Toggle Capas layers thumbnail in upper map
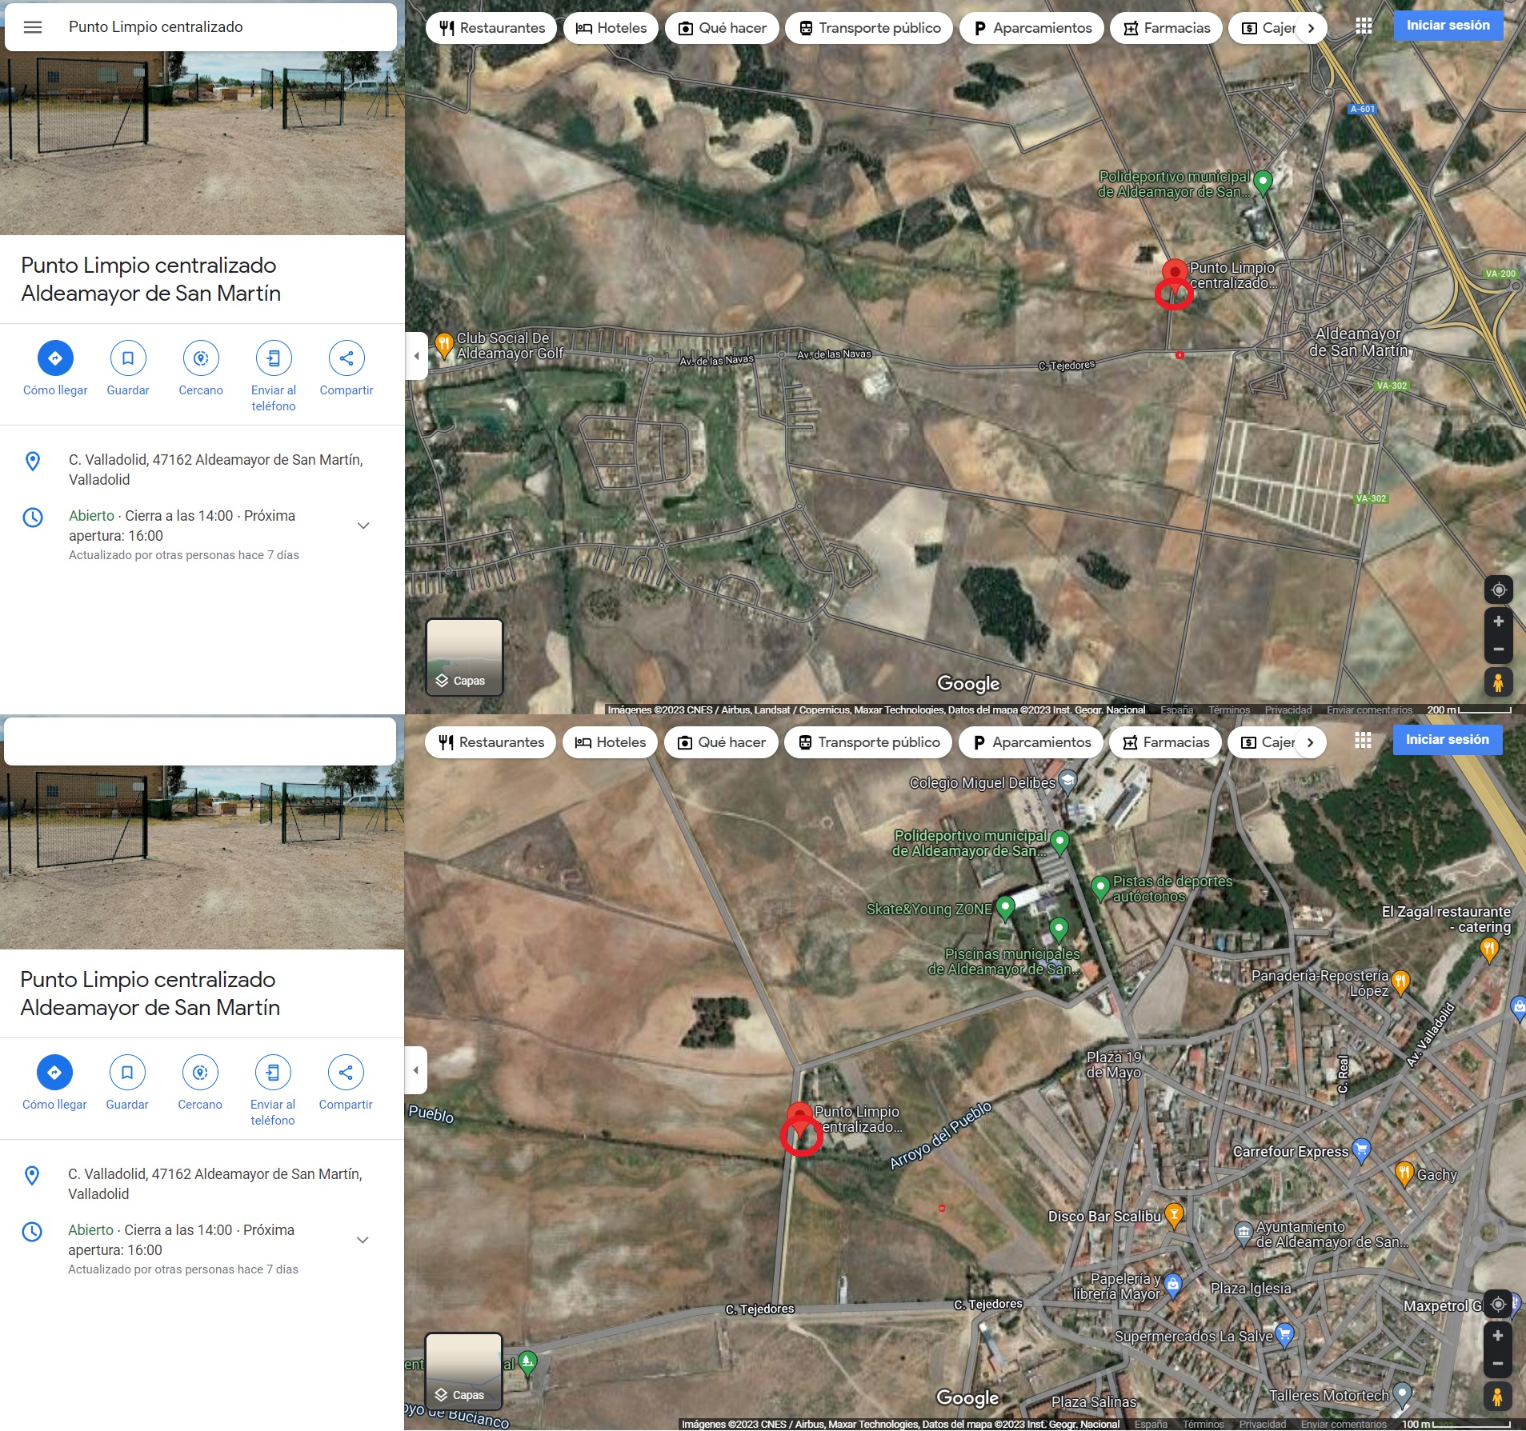This screenshot has width=1526, height=1431. click(x=464, y=657)
